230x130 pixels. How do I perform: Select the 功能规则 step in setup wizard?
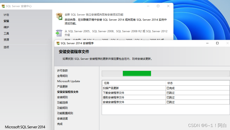[63, 108]
